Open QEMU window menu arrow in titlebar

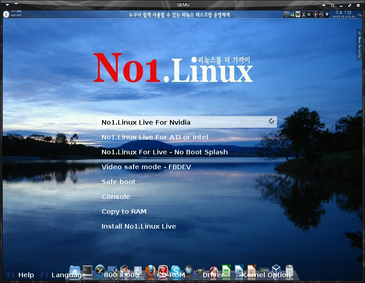[8, 4]
